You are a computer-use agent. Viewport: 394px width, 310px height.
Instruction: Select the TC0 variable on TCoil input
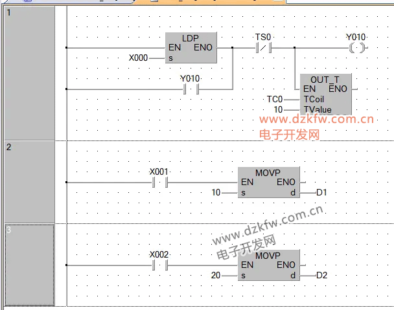(275, 99)
